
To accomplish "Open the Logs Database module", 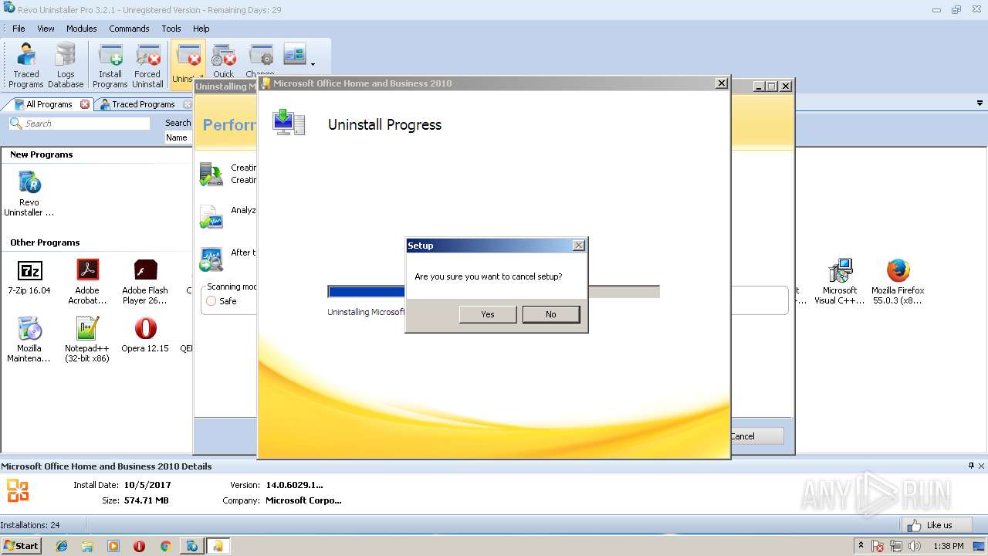I will point(66,66).
